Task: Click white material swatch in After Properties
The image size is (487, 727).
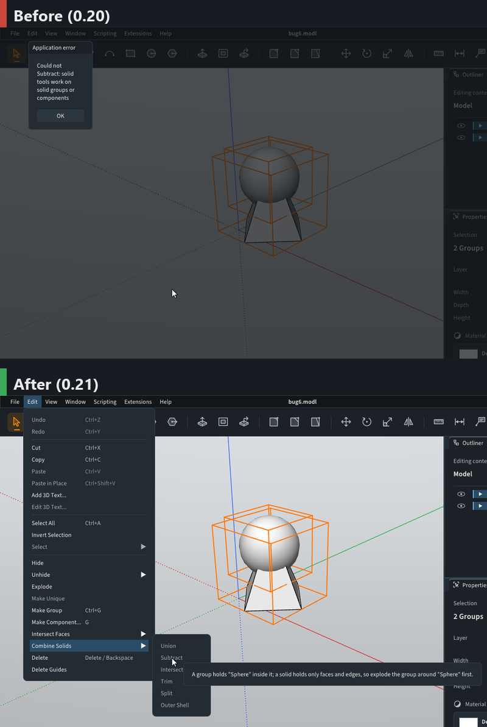Action: (x=468, y=722)
